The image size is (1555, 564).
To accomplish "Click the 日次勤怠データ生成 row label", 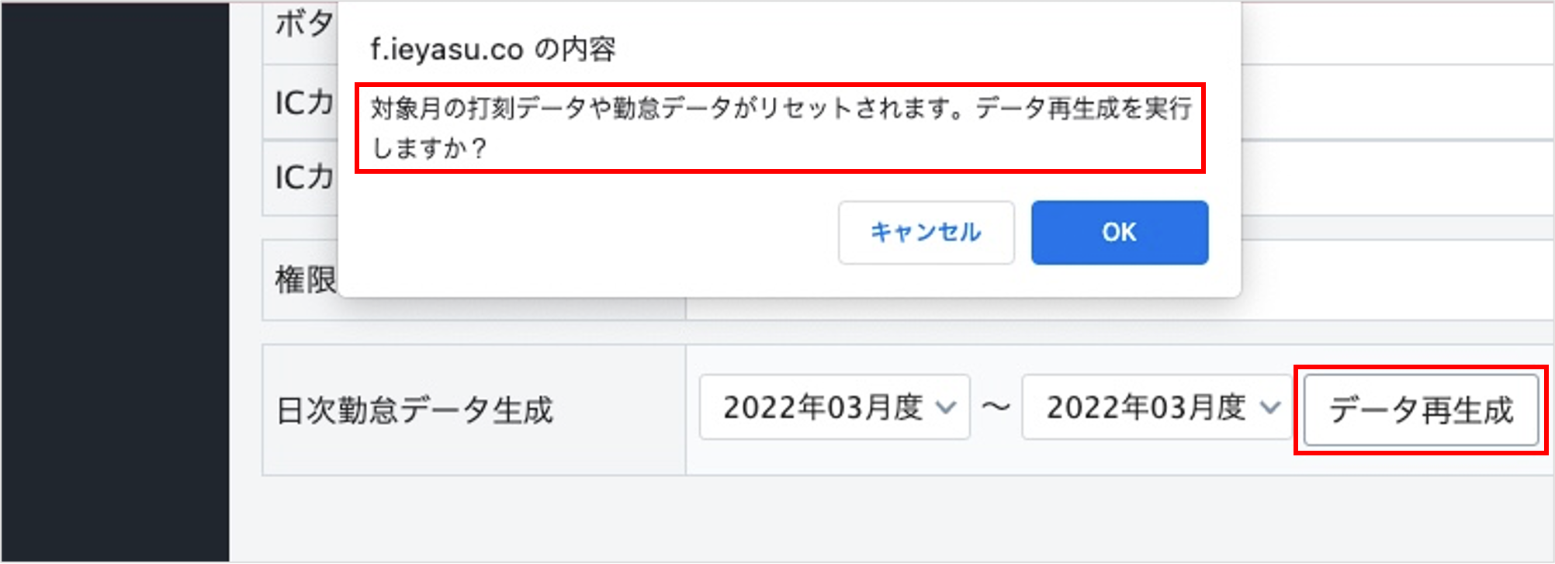I will (415, 410).
